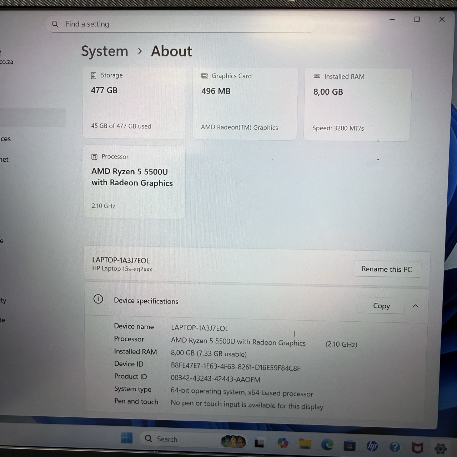Launch Microsoft Edge from the taskbar
Screen dimensions: 457x457
point(327,445)
